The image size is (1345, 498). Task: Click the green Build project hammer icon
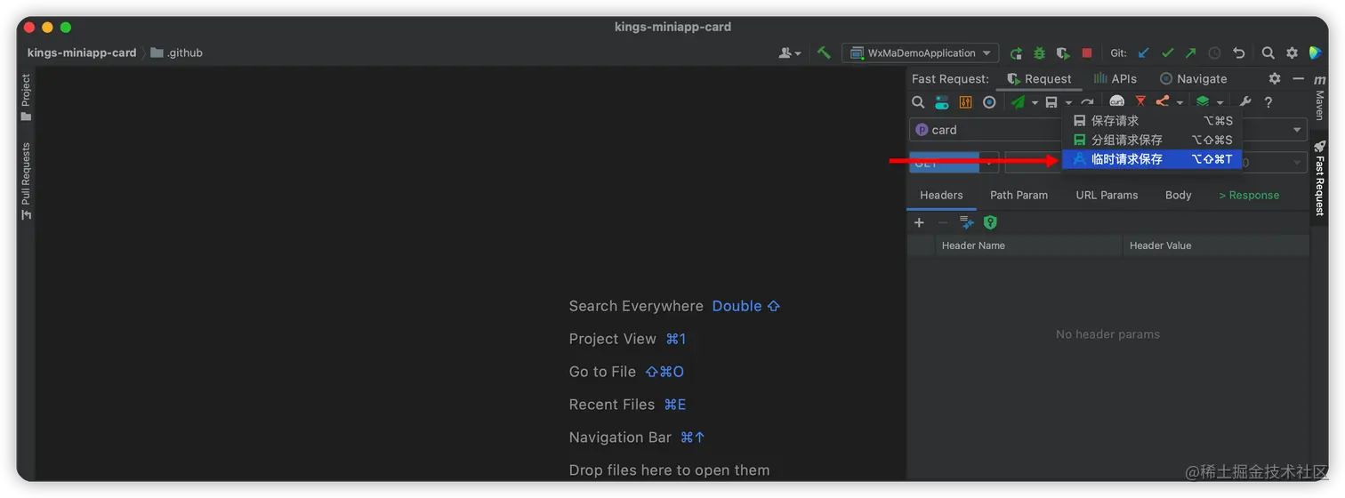coord(824,53)
